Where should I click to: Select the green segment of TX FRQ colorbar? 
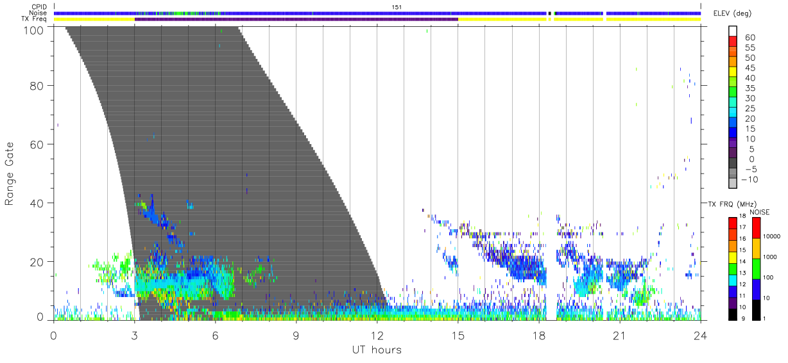tap(732, 269)
